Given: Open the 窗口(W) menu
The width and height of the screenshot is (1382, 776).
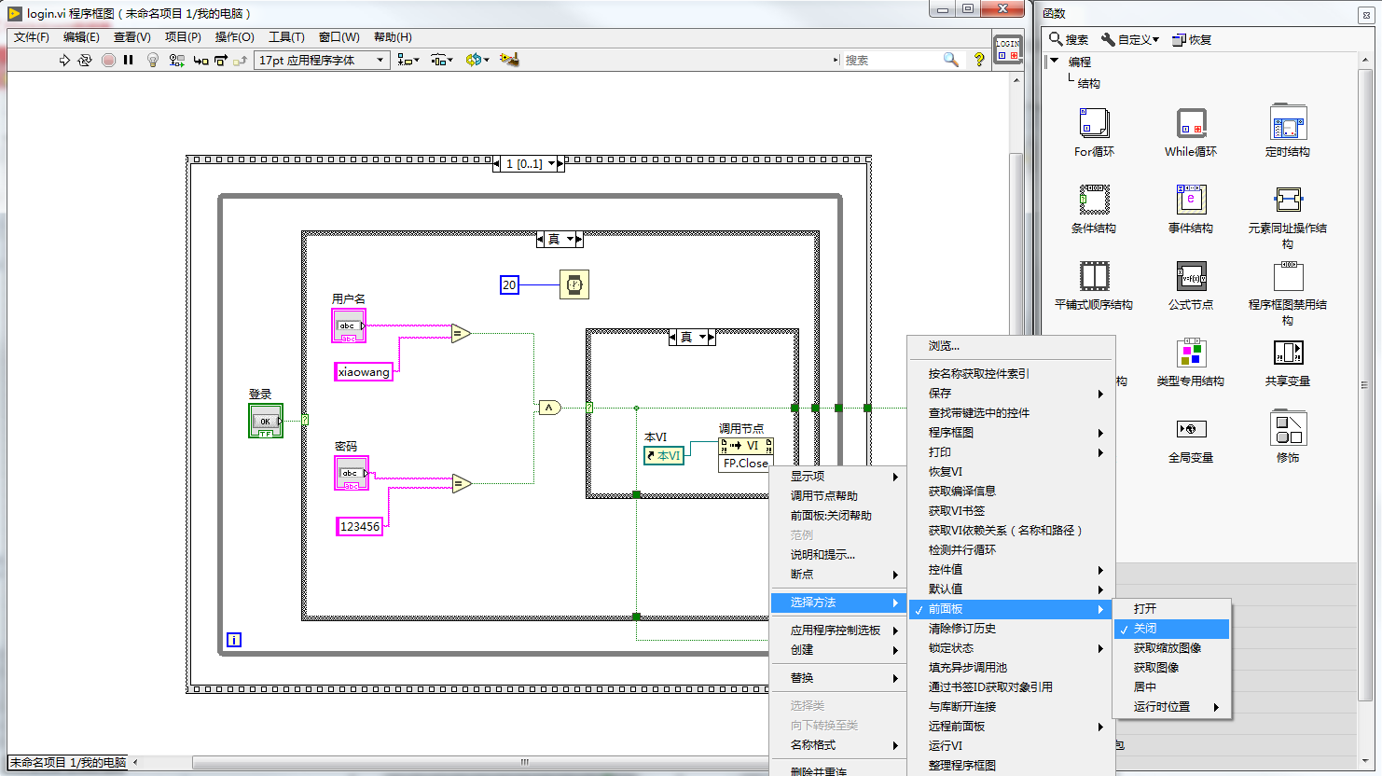Looking at the screenshot, I should (x=339, y=37).
